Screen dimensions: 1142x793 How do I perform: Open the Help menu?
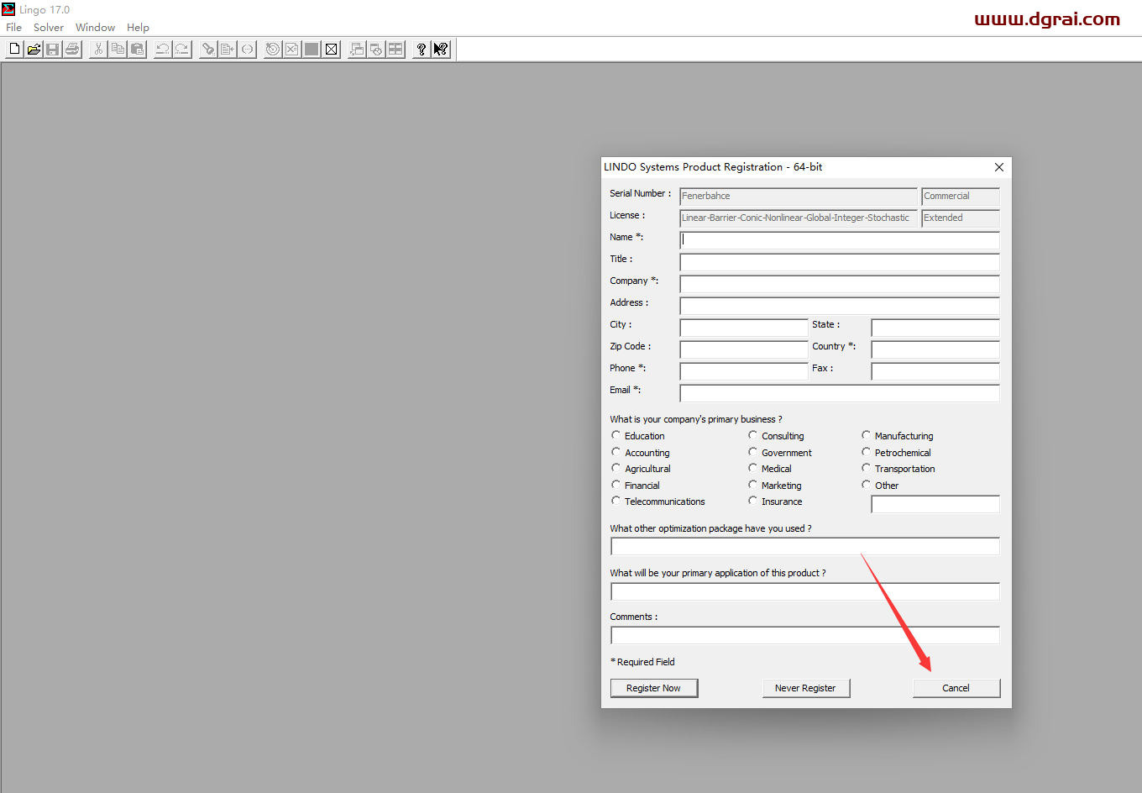tap(138, 28)
